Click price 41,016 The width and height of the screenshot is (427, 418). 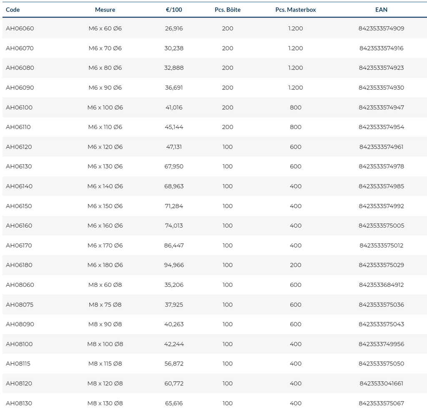click(x=174, y=107)
